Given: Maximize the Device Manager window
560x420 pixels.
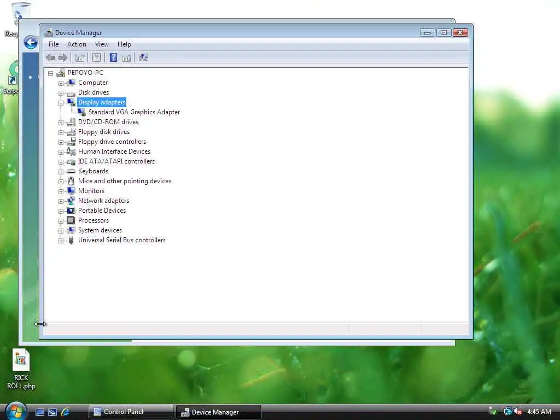Looking at the screenshot, I should (444, 32).
